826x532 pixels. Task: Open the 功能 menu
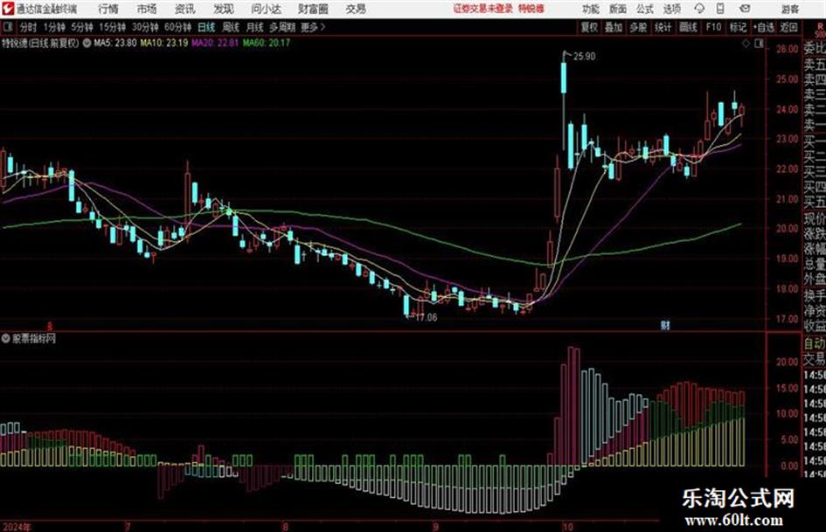(591, 9)
